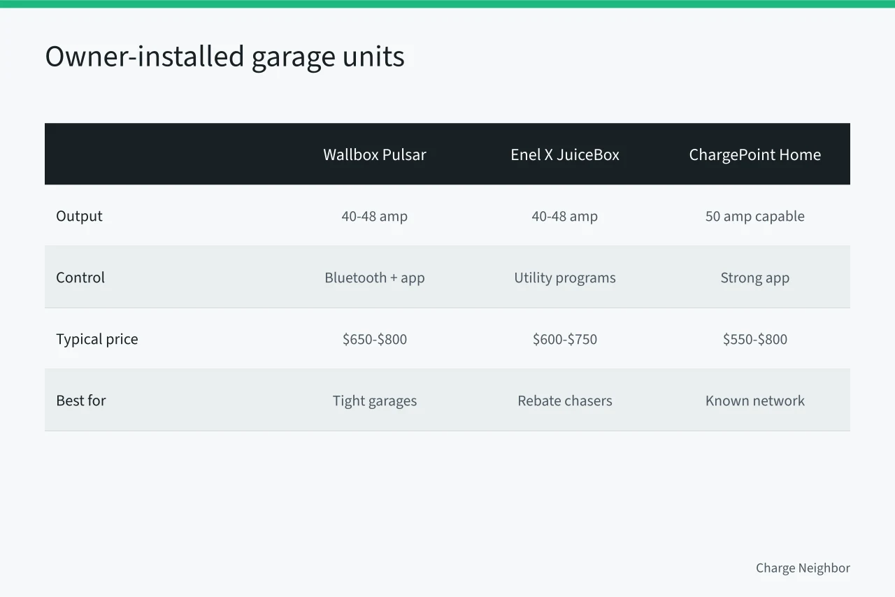Select the Strong app cell

(x=755, y=278)
